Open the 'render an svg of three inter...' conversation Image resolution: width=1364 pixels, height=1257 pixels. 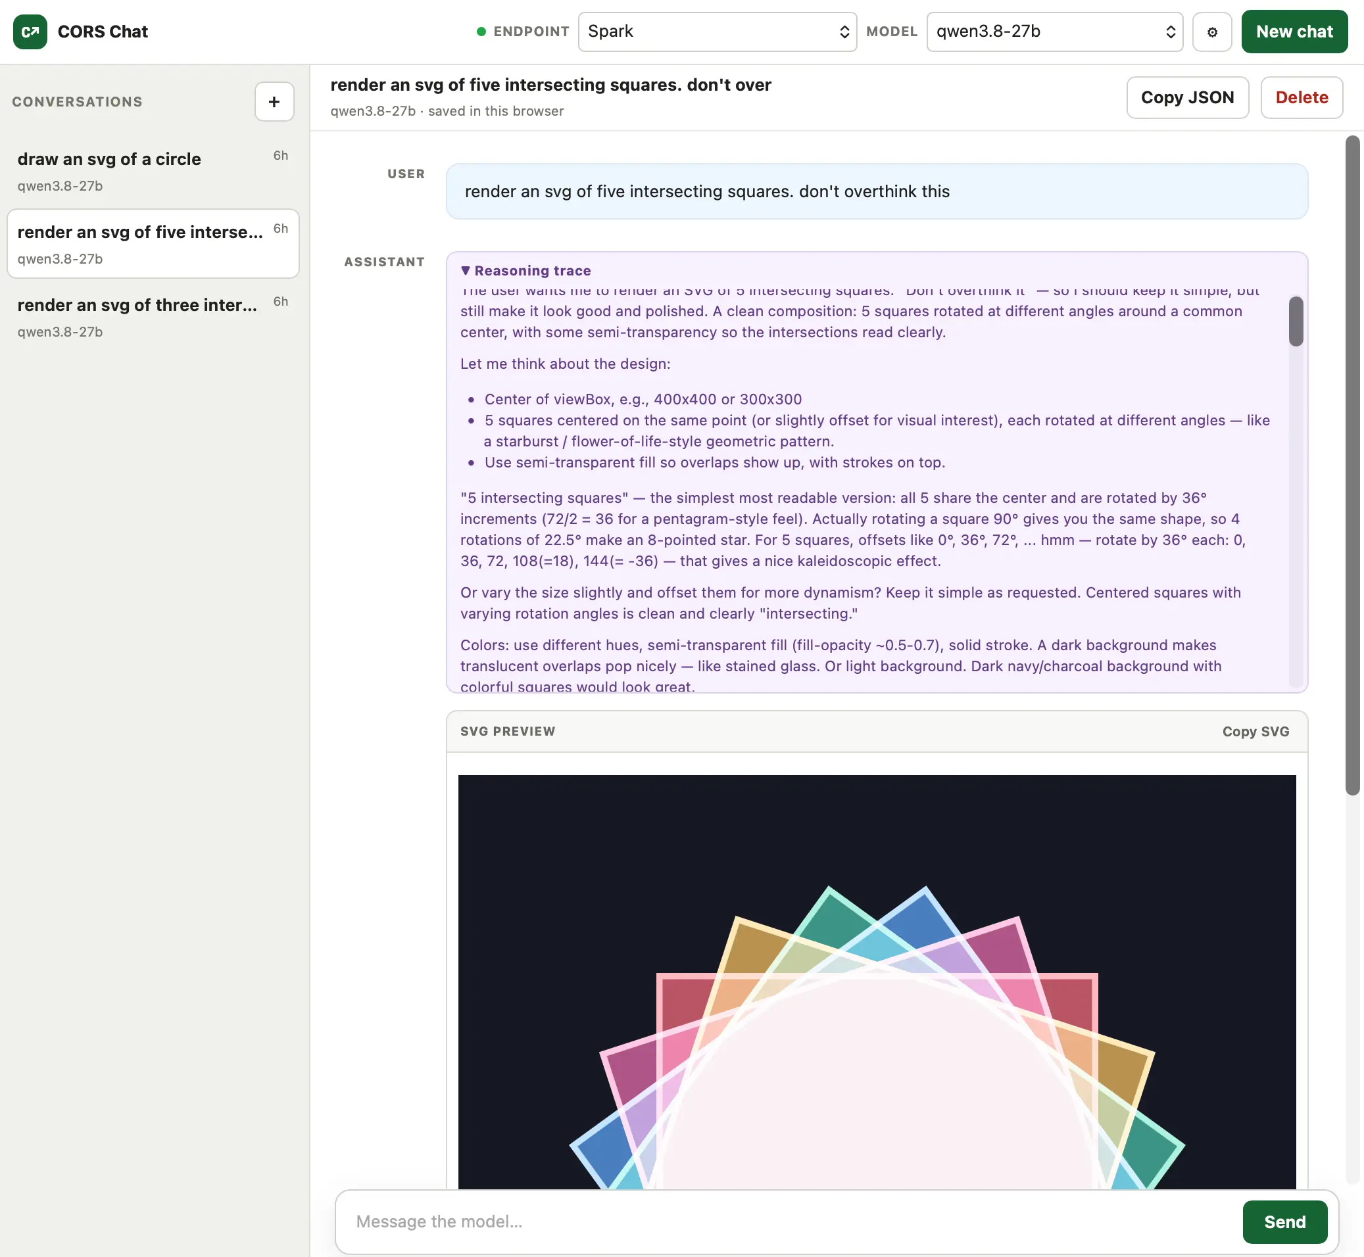click(x=153, y=317)
